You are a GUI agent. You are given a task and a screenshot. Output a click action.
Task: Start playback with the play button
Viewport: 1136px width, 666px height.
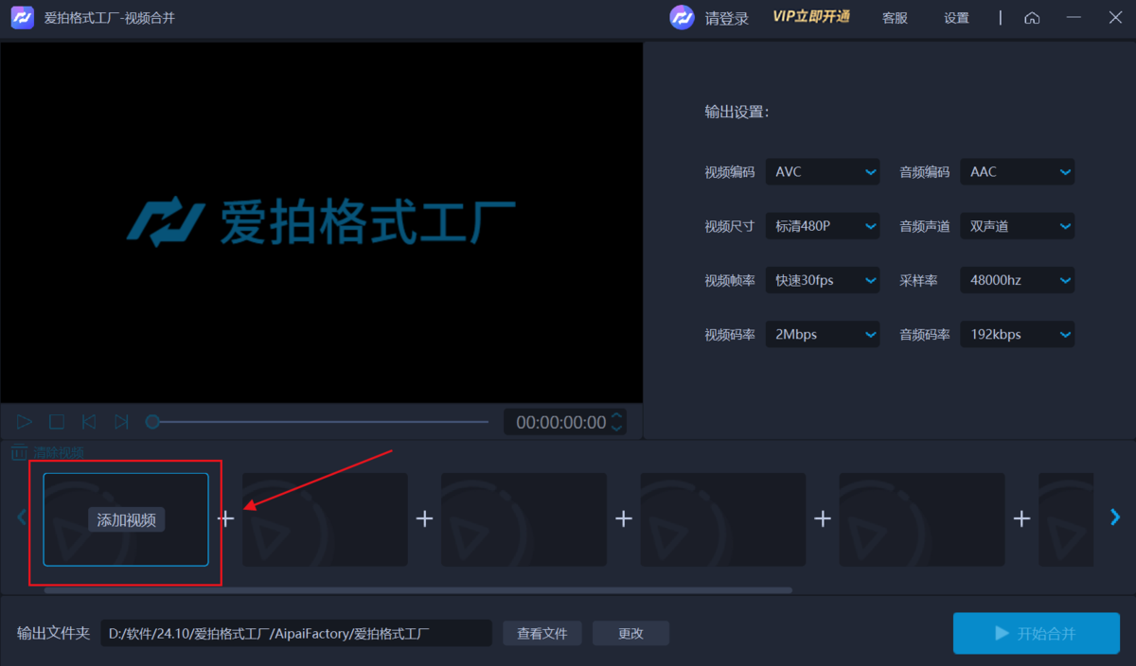(x=24, y=422)
